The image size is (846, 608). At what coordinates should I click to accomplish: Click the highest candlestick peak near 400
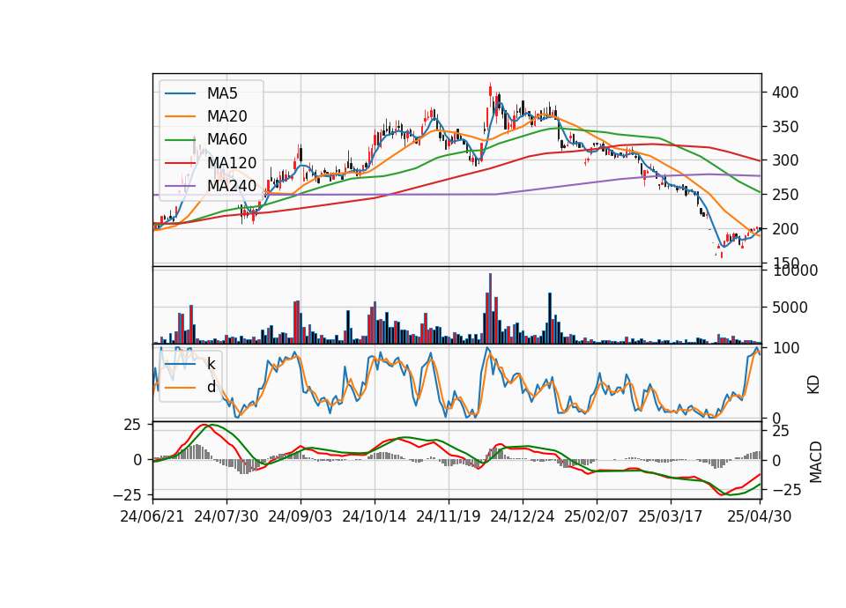pos(491,95)
